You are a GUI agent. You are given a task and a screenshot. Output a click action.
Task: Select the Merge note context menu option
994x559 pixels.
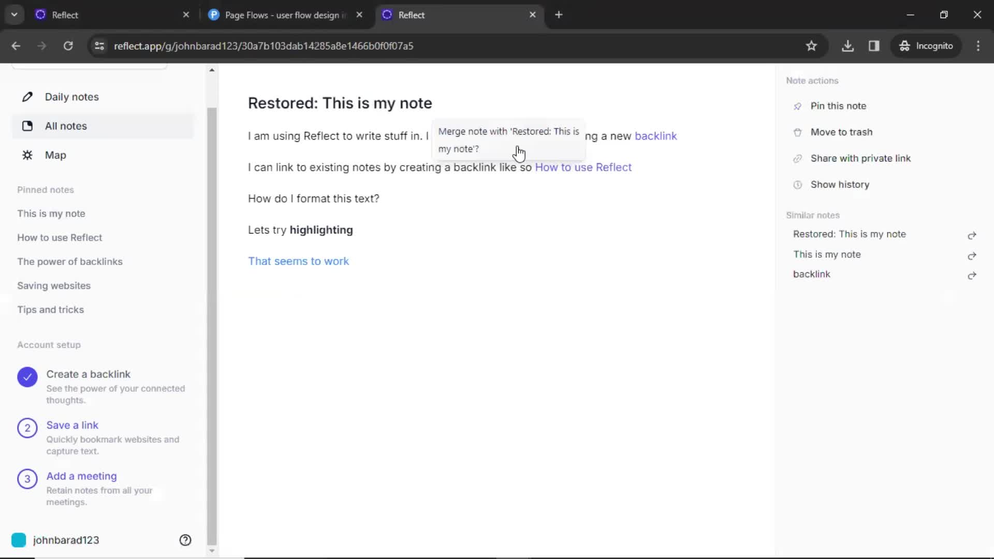(508, 140)
